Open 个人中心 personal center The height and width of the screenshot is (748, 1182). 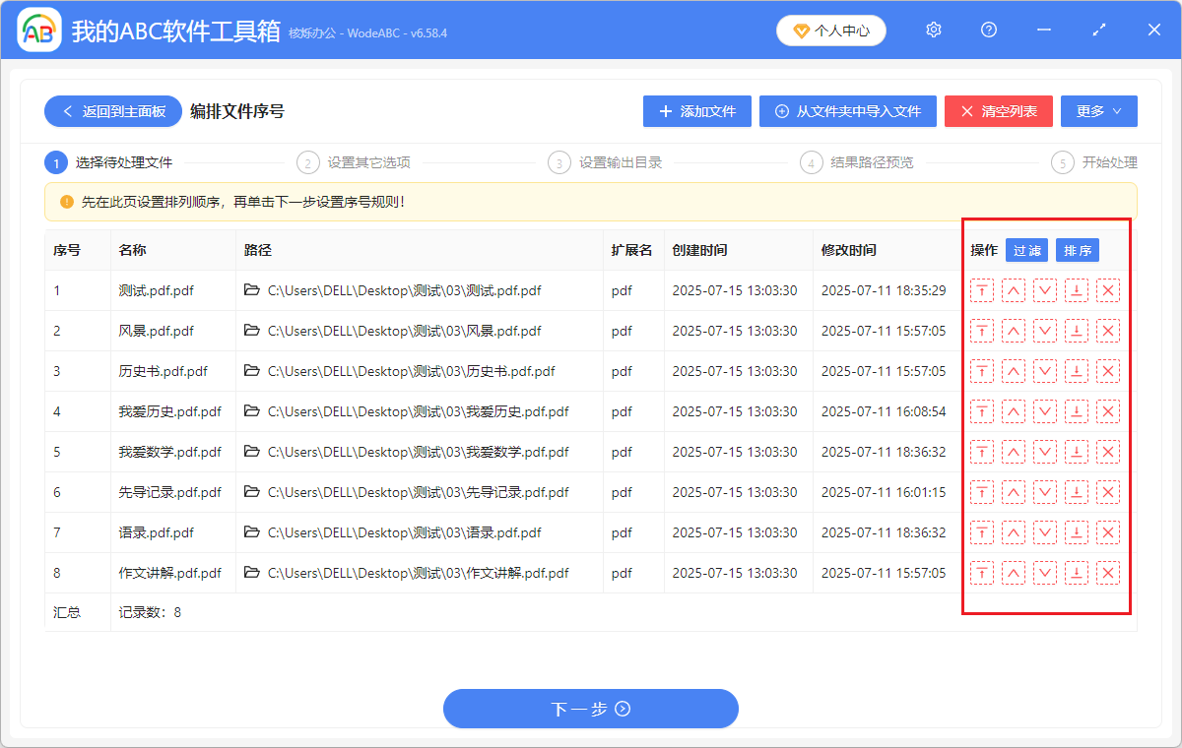[x=830, y=30]
